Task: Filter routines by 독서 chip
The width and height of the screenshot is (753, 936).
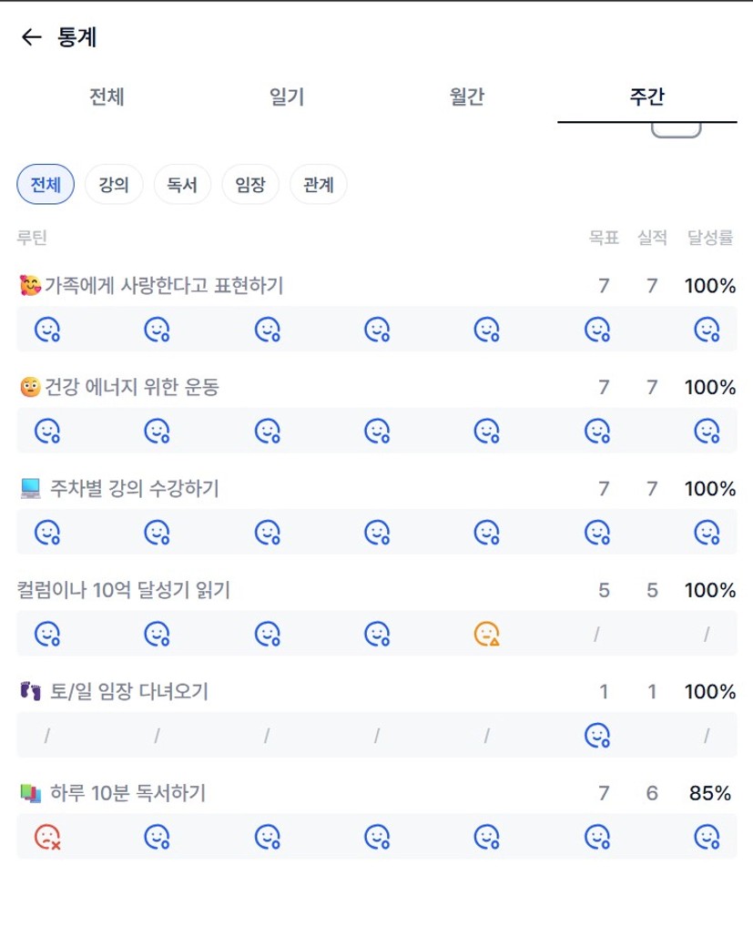Action: click(x=182, y=185)
